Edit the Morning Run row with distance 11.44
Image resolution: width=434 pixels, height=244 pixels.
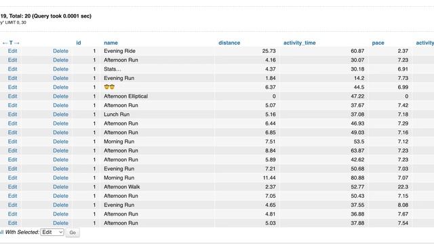12,178
